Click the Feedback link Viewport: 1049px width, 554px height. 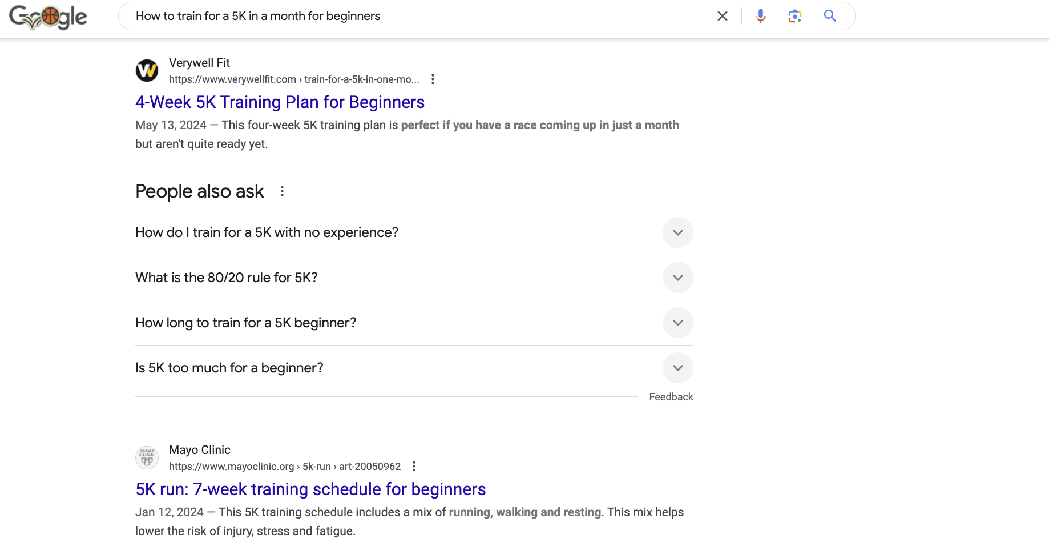pos(671,397)
